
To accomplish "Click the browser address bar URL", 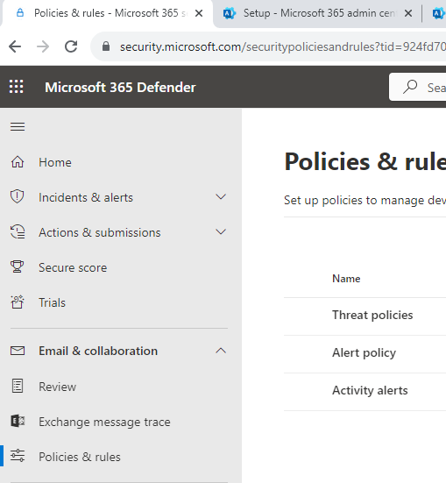I will click(x=283, y=46).
